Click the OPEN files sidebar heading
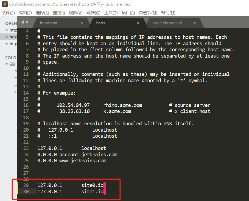Screen dimensions: 249x201 pos(11,24)
